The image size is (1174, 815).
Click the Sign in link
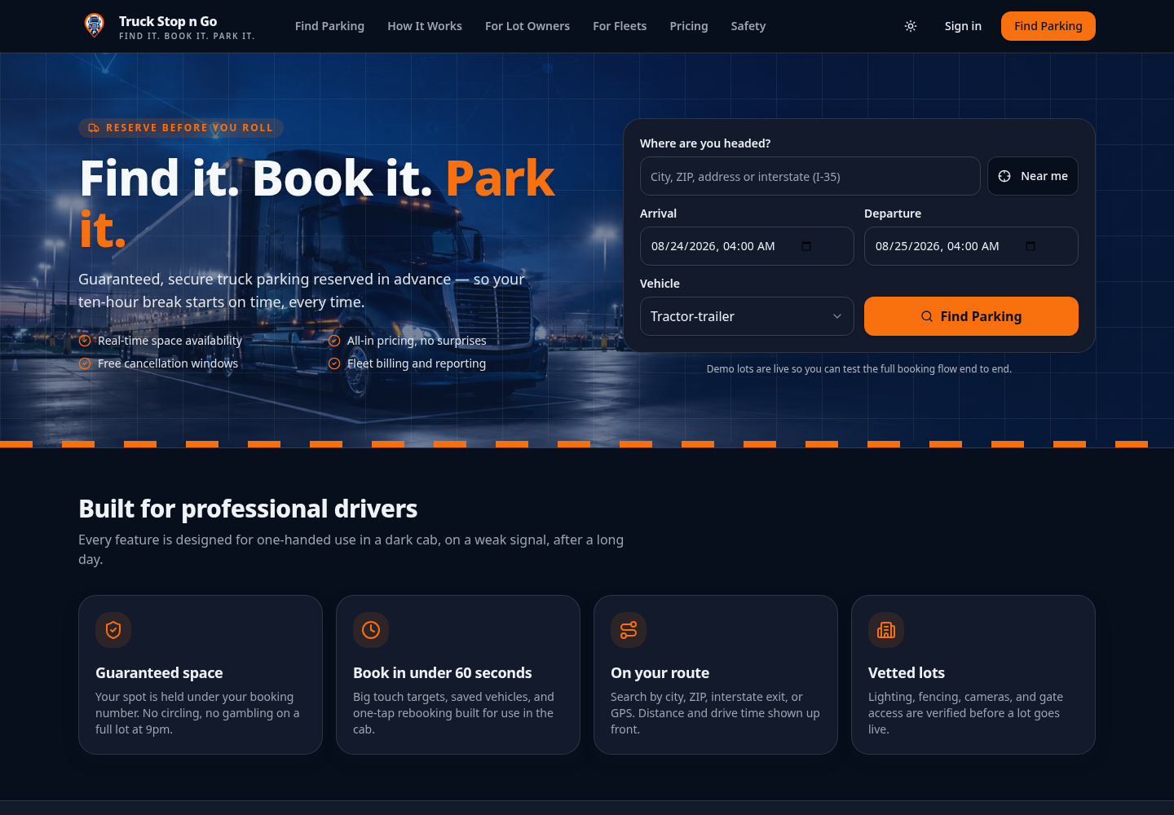coord(963,26)
